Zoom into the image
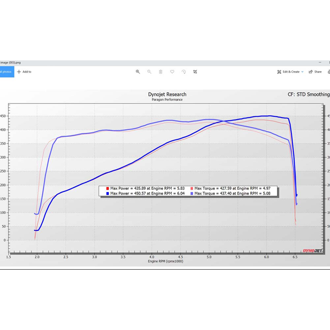The image size is (330, 330). (138, 72)
